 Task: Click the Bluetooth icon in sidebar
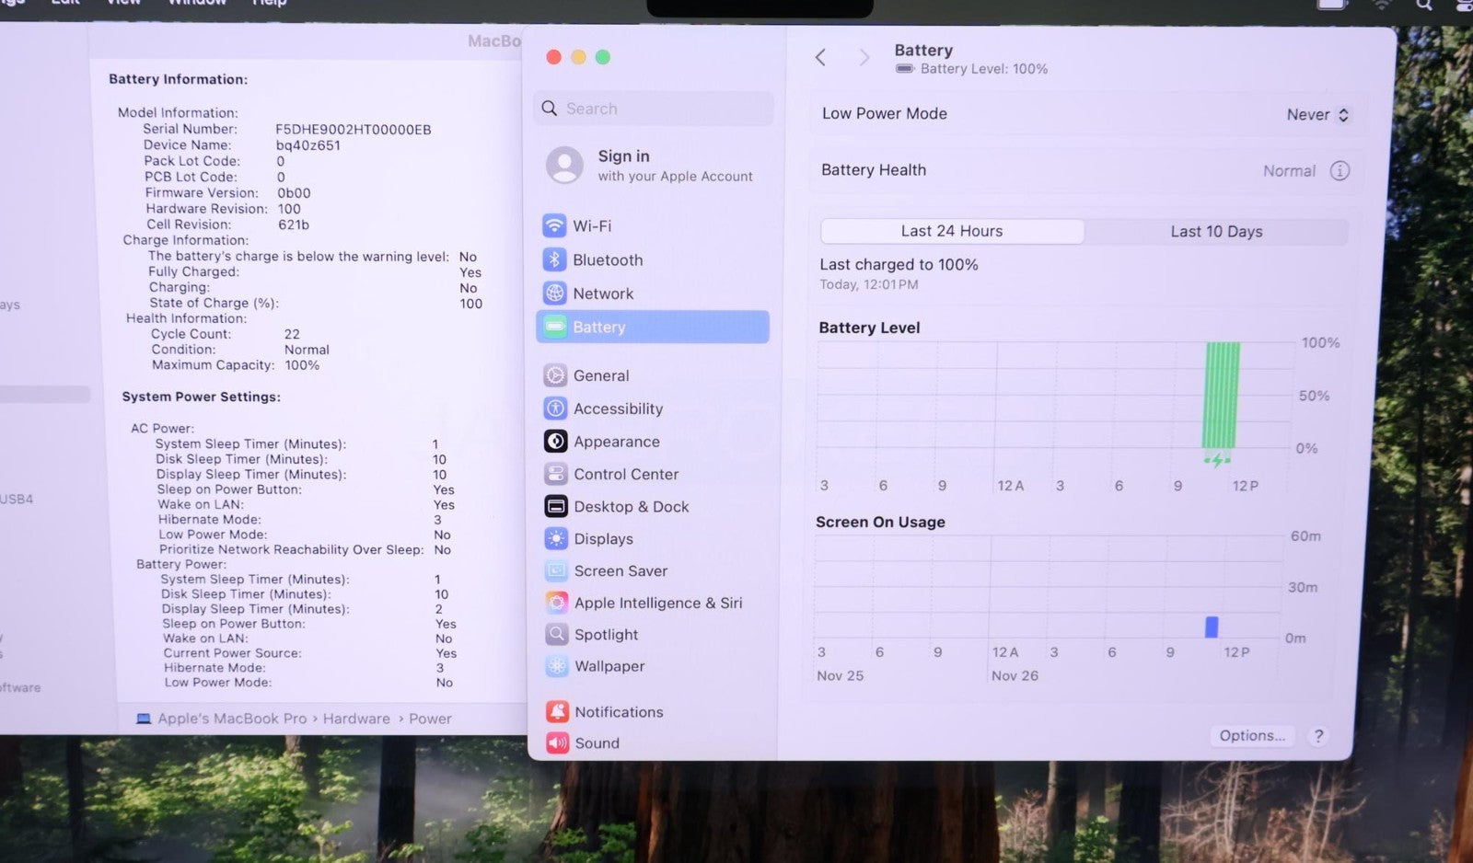pos(554,259)
